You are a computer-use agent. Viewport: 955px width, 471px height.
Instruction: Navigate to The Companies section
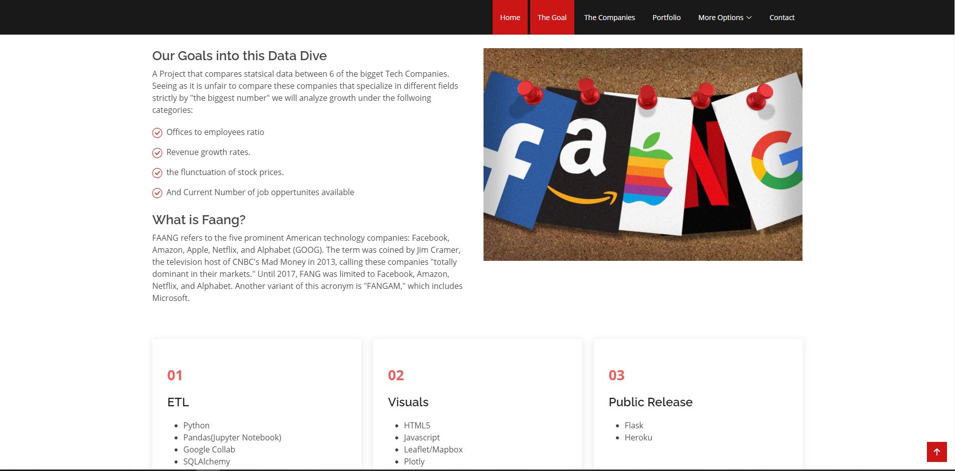609,18
